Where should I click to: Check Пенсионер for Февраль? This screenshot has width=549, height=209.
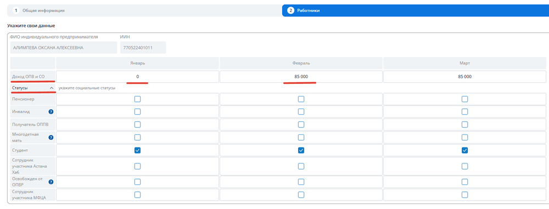pyautogui.click(x=301, y=99)
